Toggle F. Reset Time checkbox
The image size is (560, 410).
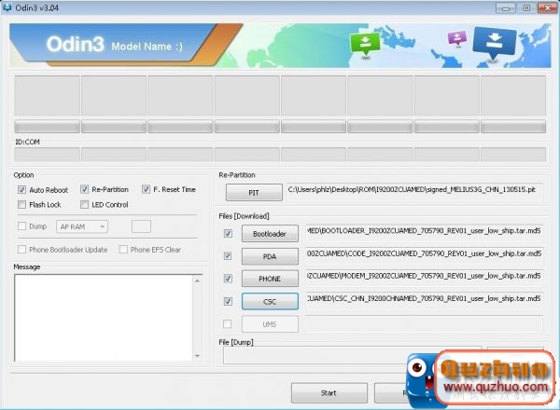[x=146, y=189]
